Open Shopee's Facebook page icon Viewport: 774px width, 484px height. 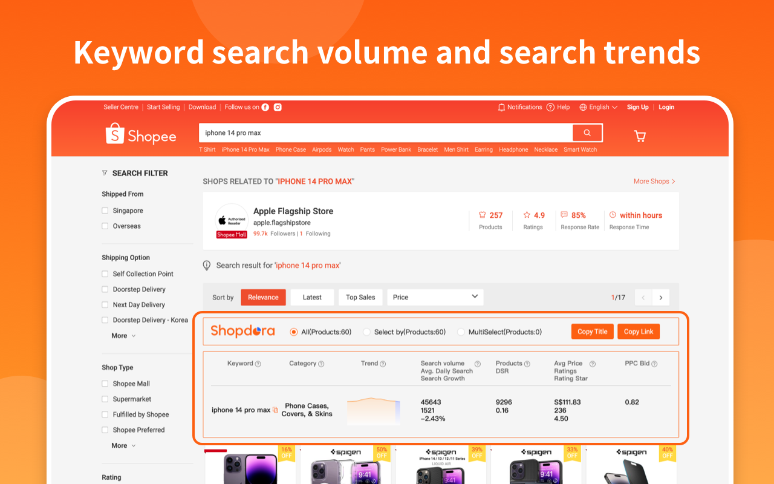tap(266, 106)
